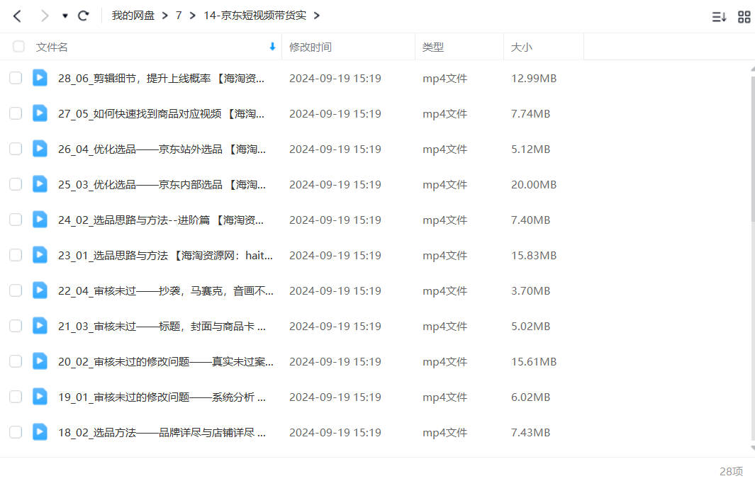This screenshot has width=755, height=481.
Task: Sort by 大小 column
Action: point(522,47)
